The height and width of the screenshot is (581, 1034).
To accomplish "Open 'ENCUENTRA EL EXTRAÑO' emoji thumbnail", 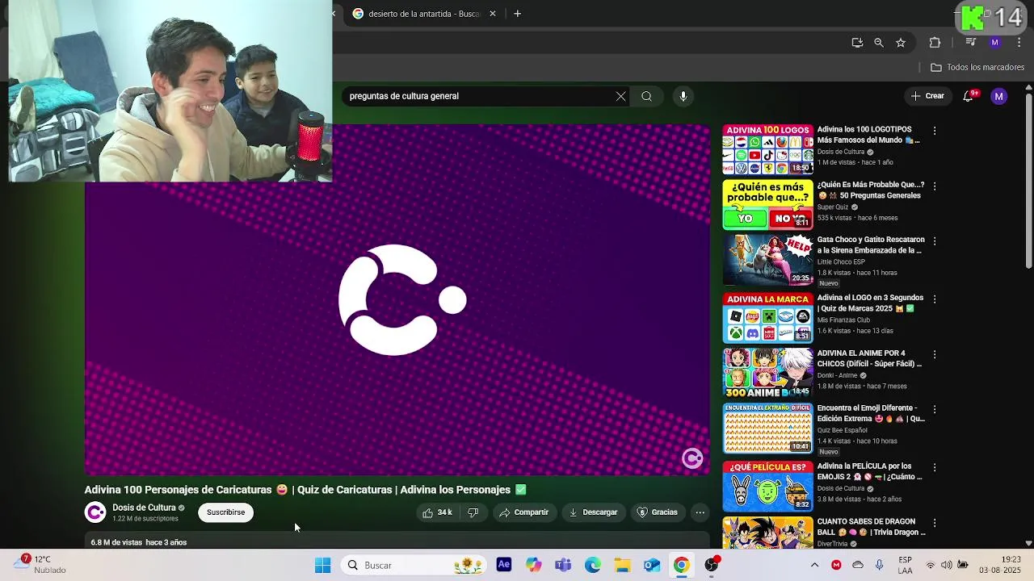I will click(x=767, y=428).
